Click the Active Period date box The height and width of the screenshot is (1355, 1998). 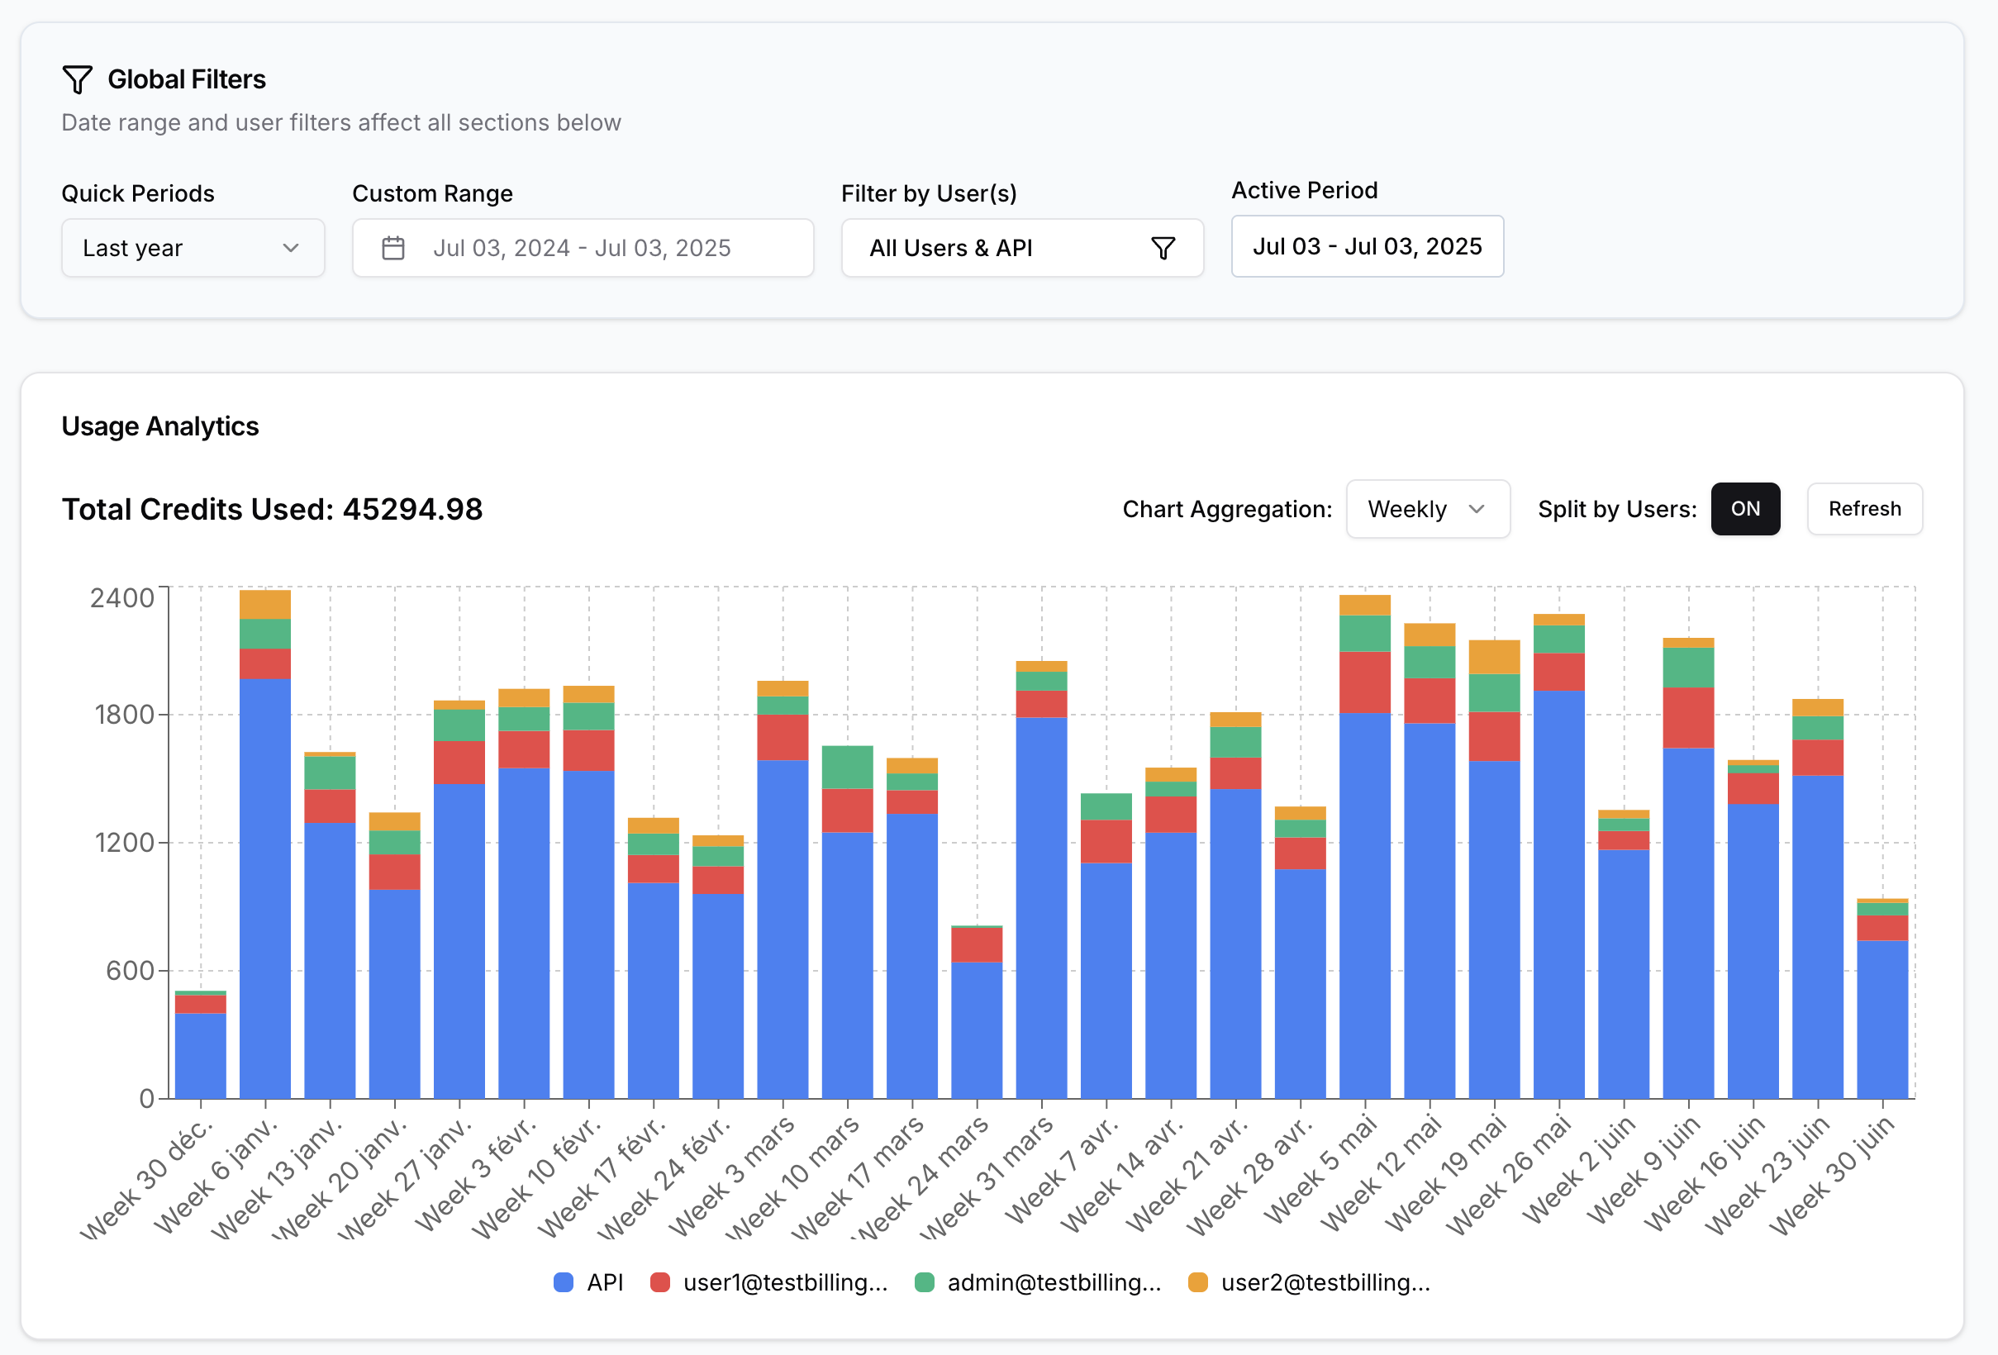point(1367,246)
